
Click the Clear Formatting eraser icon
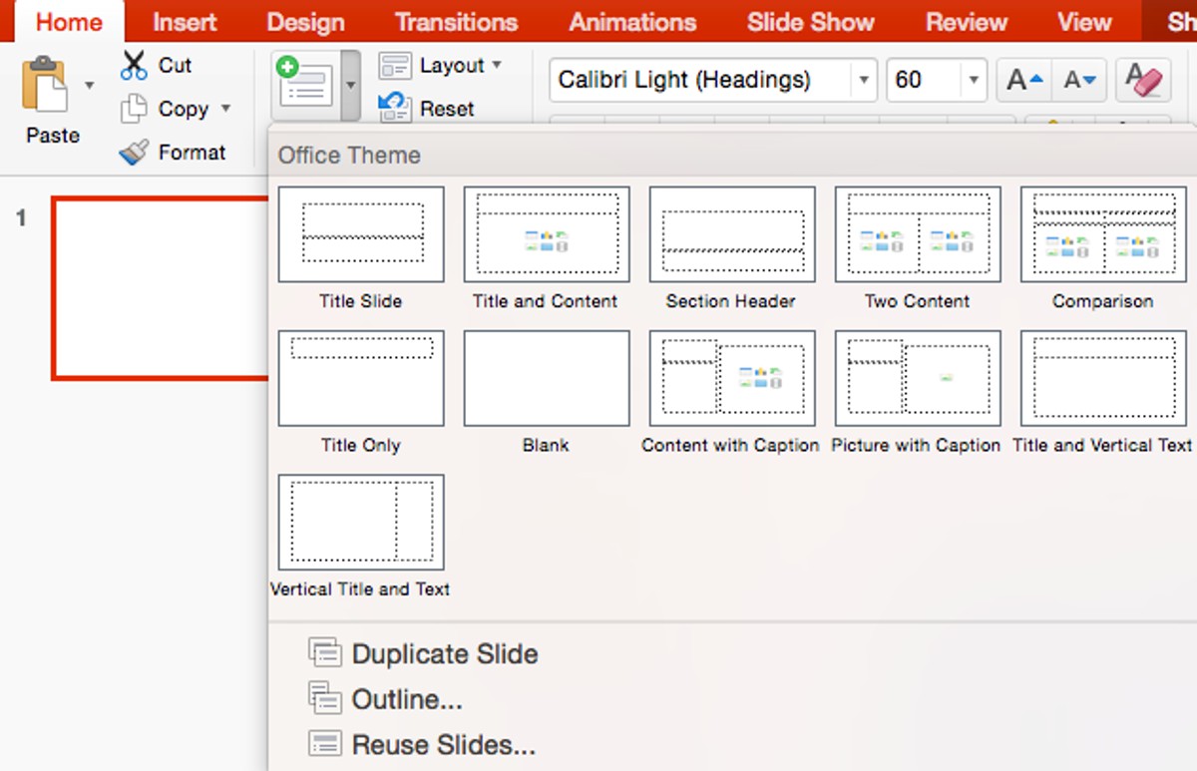point(1143,80)
